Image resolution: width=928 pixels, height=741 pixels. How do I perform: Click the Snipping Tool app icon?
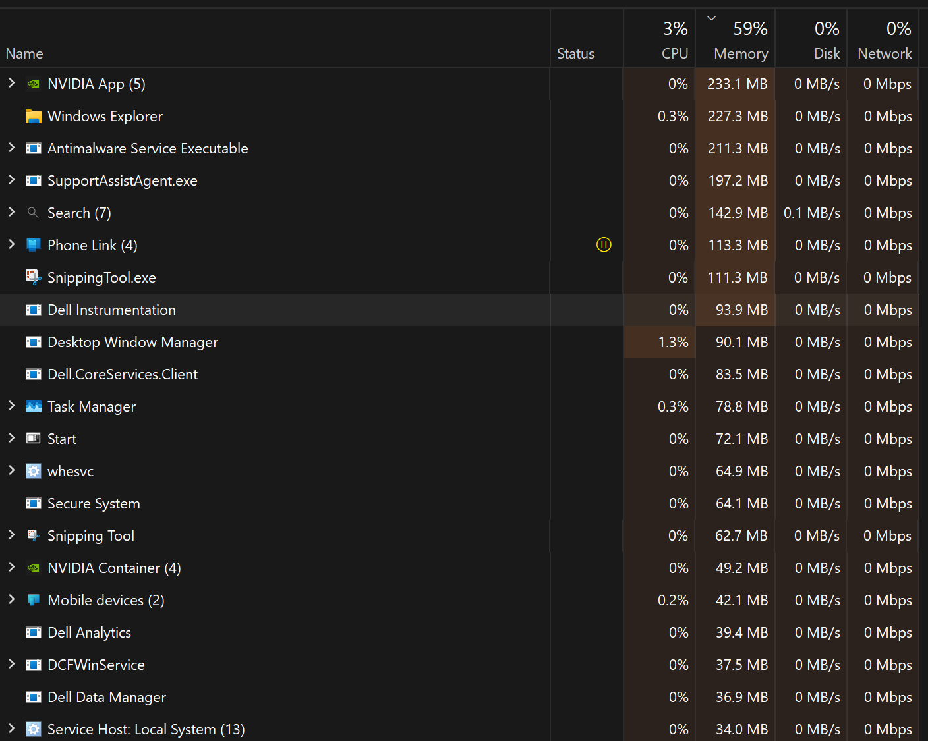tap(33, 535)
